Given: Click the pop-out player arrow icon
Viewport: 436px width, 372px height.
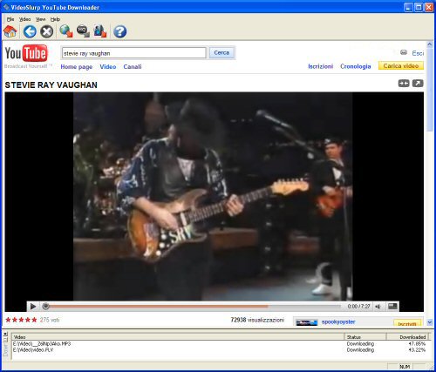Looking at the screenshot, I should point(418,84).
